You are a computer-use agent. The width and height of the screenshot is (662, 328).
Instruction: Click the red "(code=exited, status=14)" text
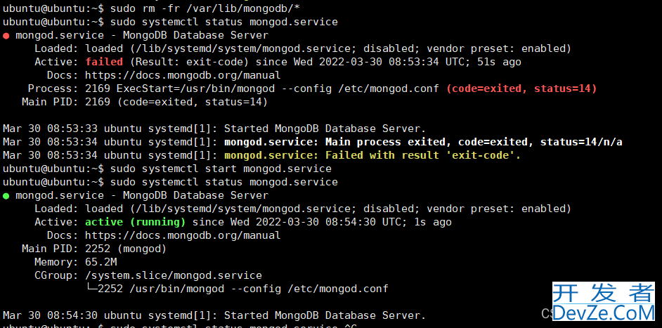521,88
